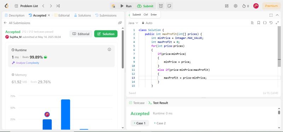Start the timer alarm clock icon
This screenshot has height=132, width=283.
click(x=161, y=6)
